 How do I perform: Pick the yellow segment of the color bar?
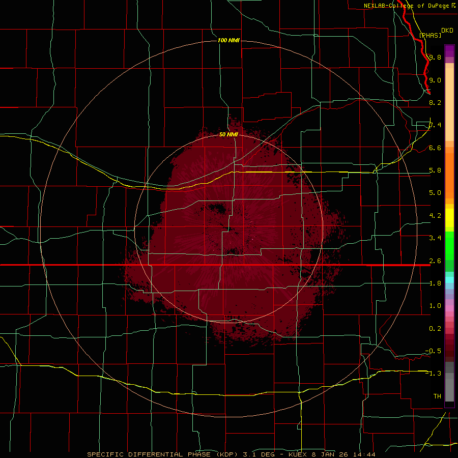point(449,218)
